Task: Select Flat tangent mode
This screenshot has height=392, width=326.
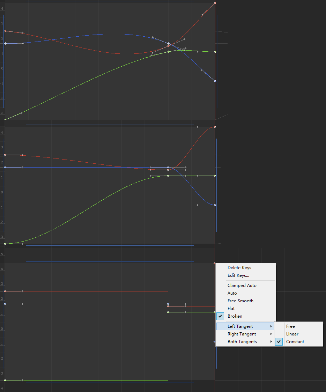Action: coord(245,309)
